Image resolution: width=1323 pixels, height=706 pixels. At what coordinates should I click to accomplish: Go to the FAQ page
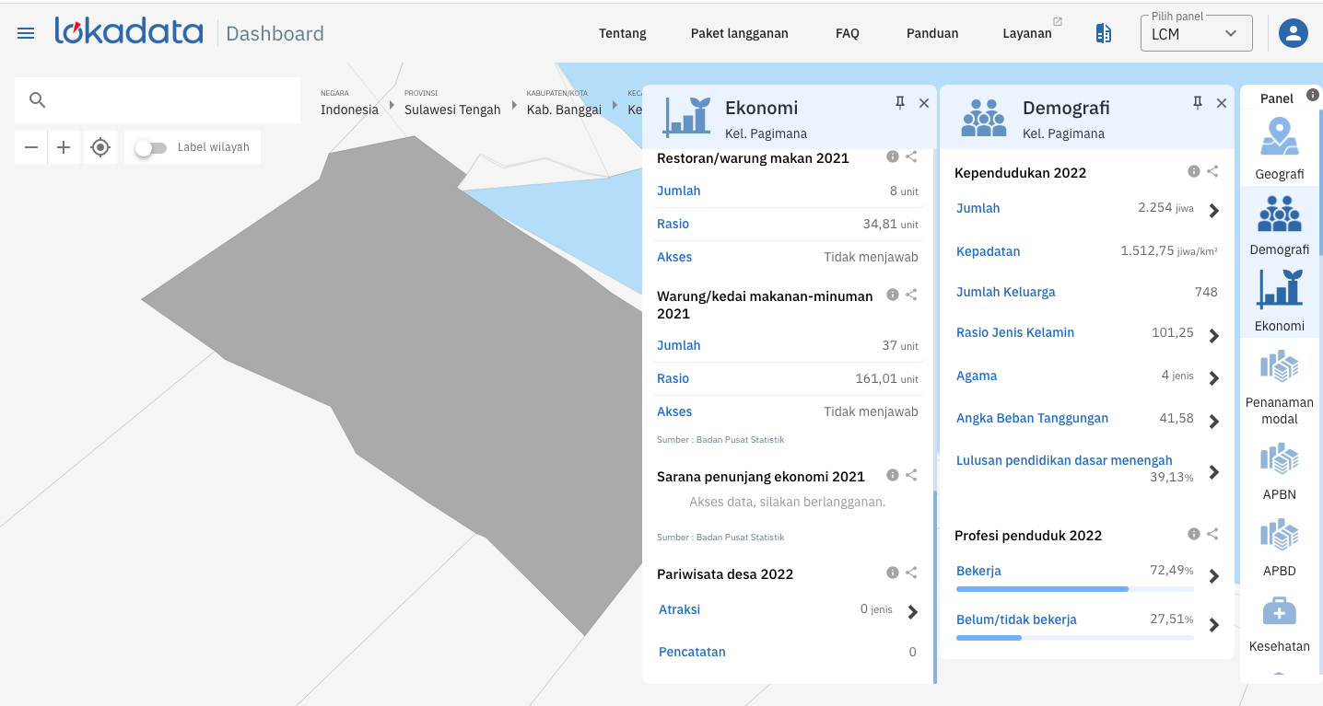(x=847, y=33)
